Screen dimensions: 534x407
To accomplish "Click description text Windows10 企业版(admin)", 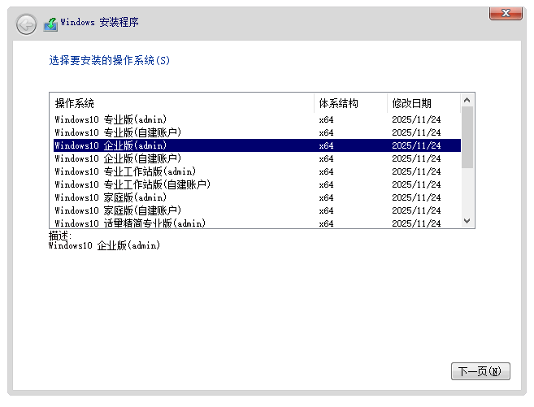I will coord(104,245).
